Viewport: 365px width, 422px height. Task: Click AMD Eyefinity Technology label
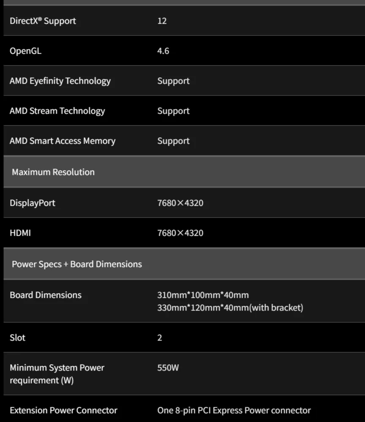click(60, 81)
